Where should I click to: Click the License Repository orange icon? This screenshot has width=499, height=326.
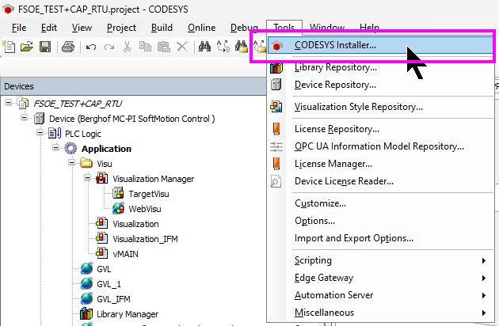tap(276, 129)
